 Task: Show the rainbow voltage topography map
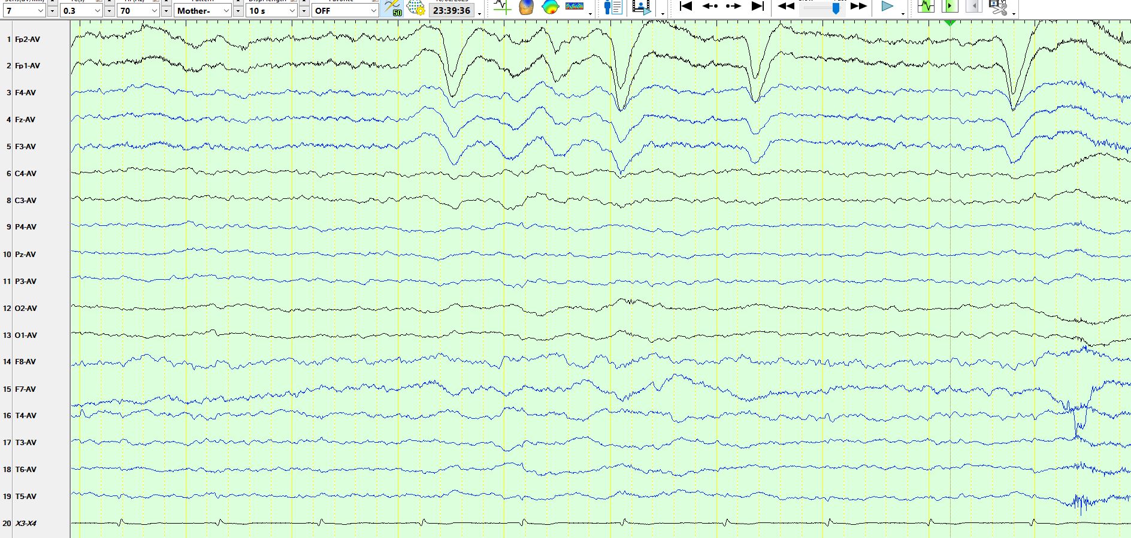[x=550, y=7]
